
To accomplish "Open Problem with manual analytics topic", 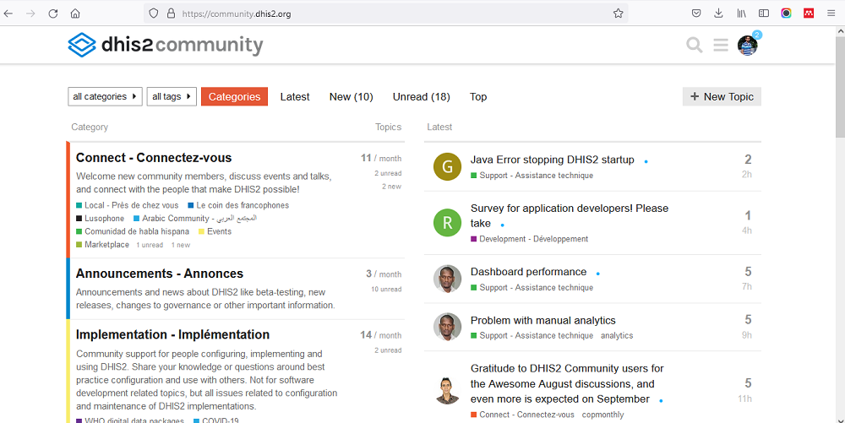I will (x=542, y=320).
